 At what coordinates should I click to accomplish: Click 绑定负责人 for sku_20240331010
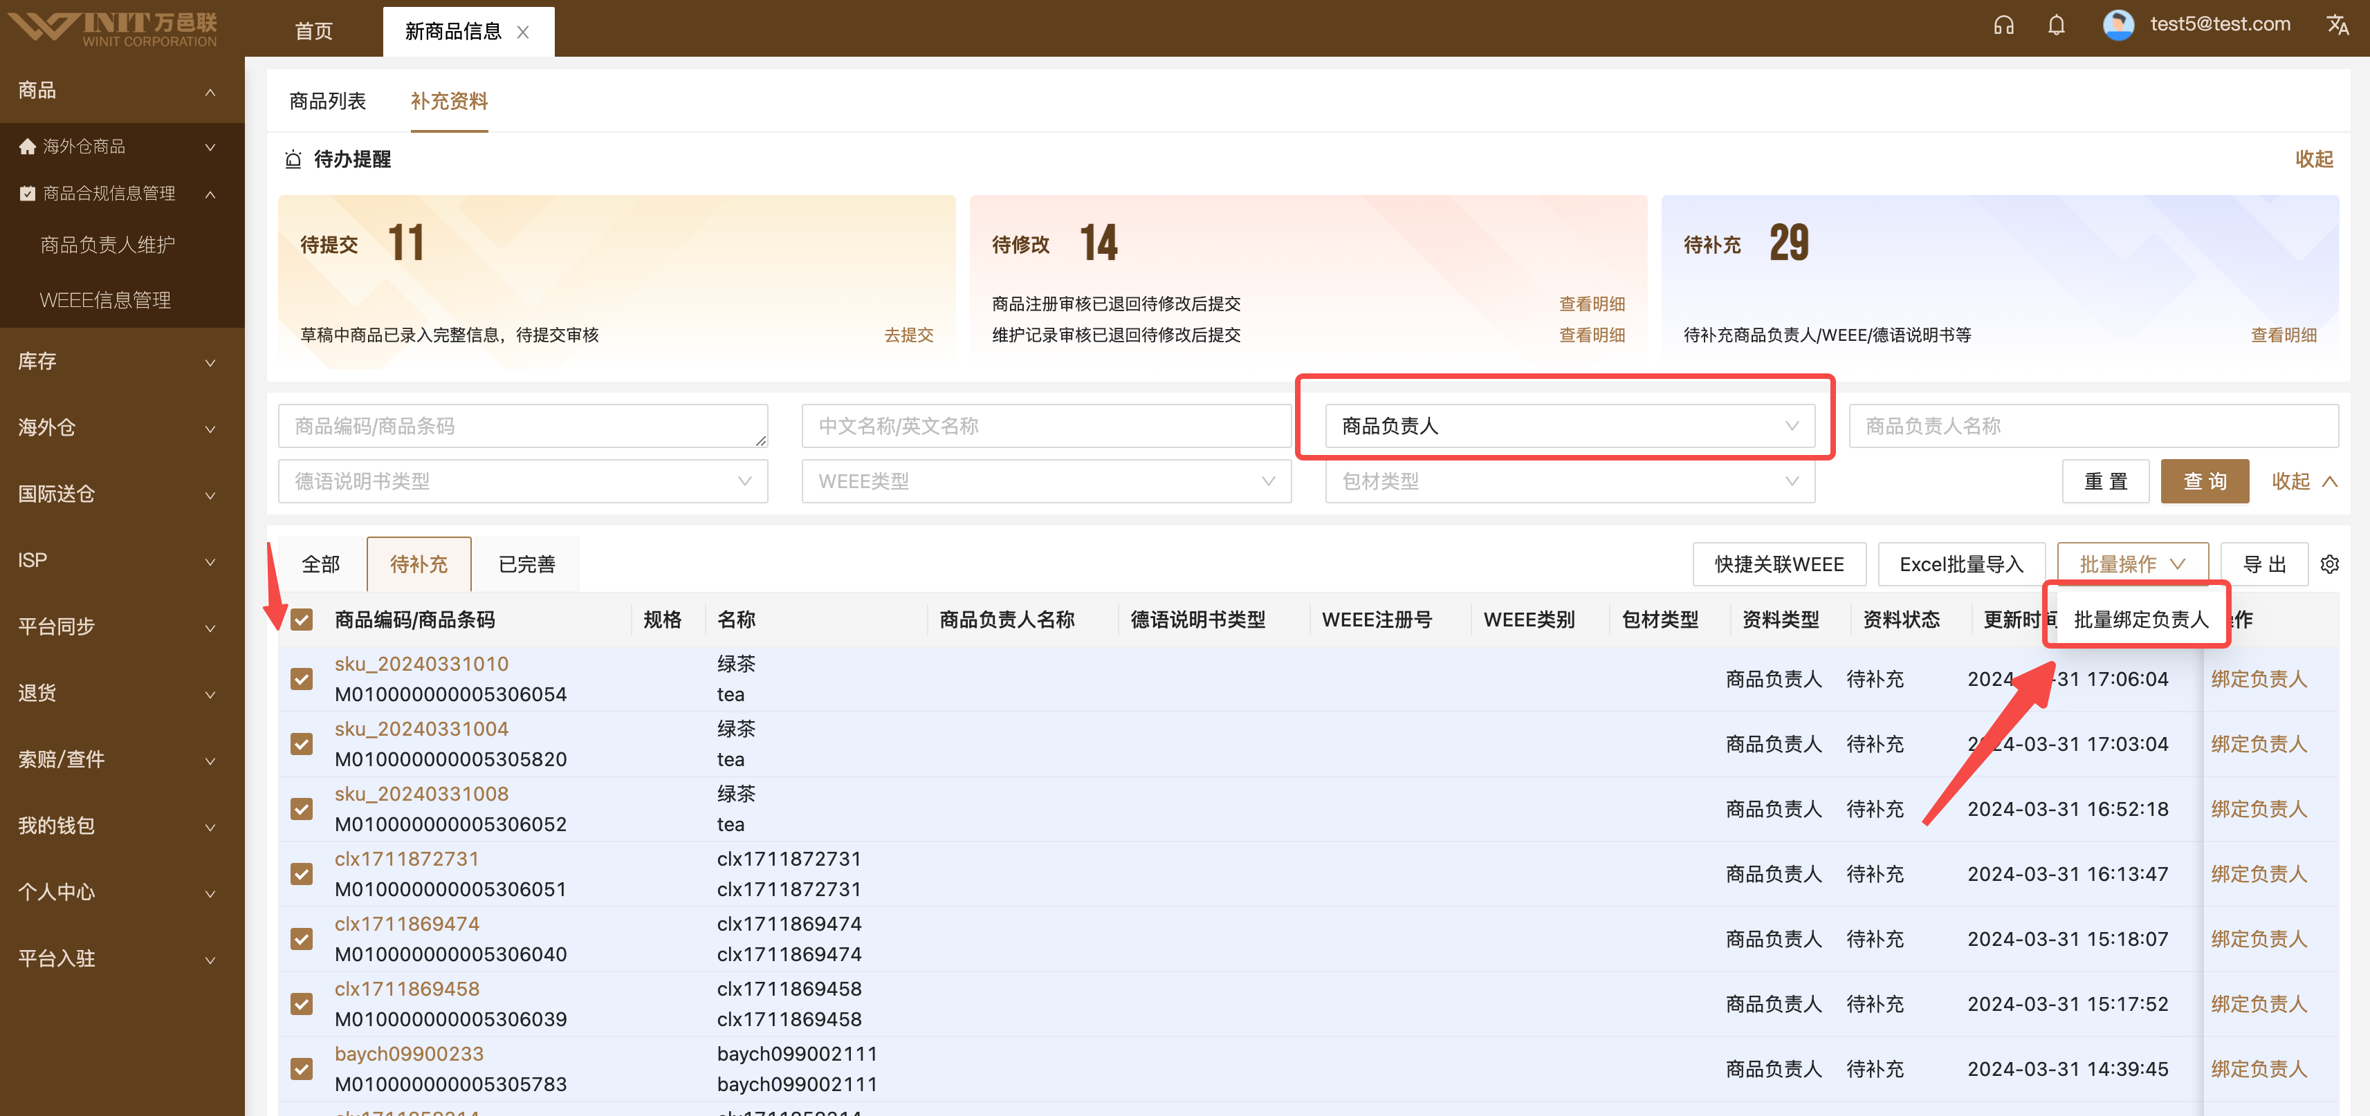point(2259,678)
